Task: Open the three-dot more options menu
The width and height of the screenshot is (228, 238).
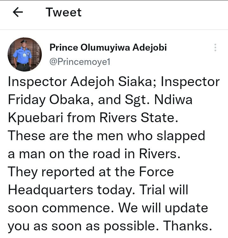Action: 215,48
